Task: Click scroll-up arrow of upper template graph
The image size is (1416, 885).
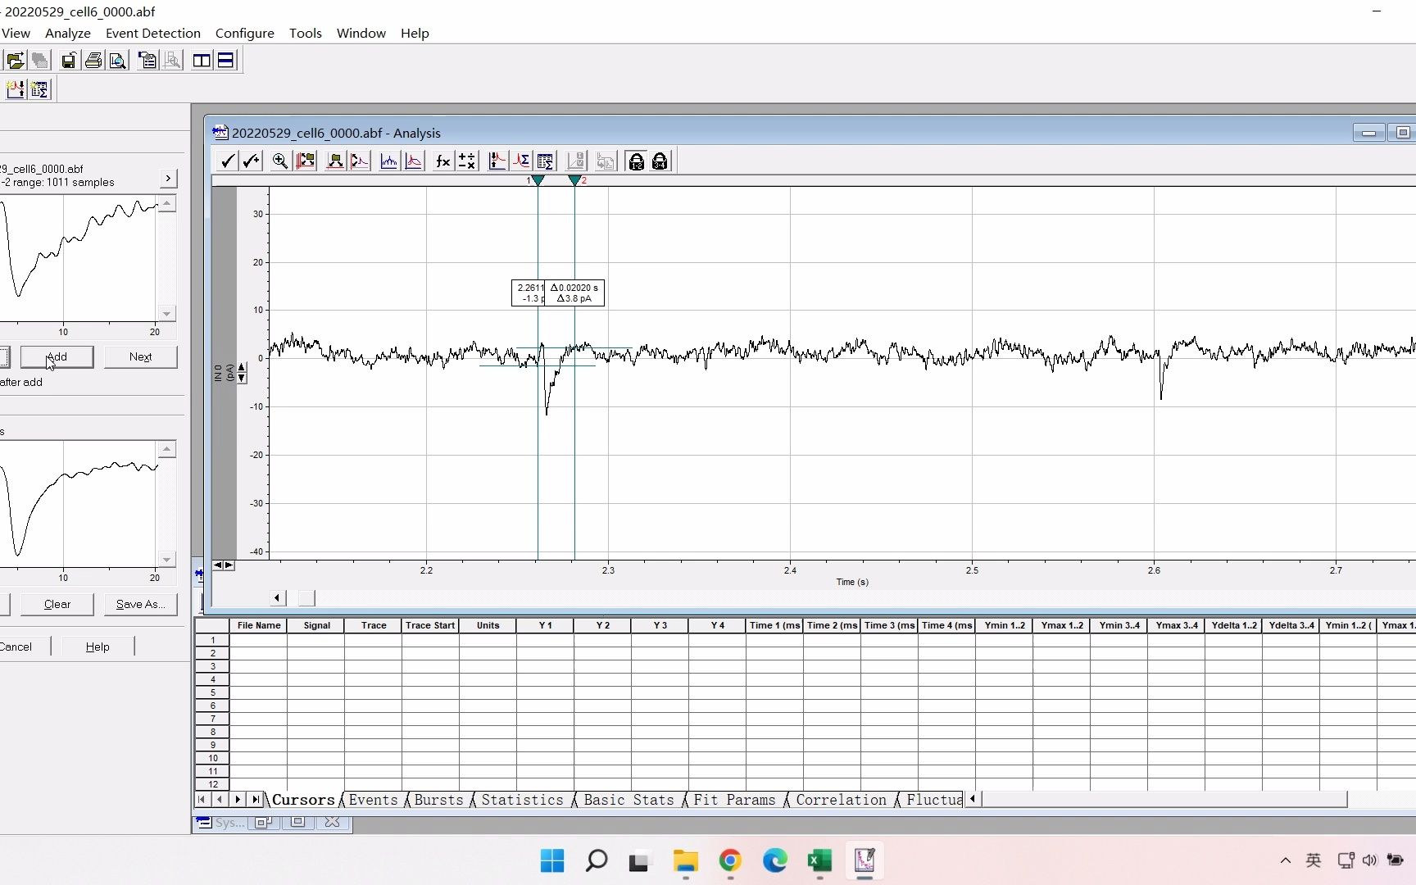Action: [167, 203]
